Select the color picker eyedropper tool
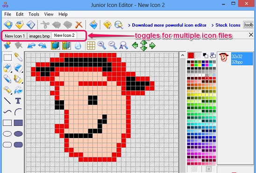256x173 pixels. tap(18, 57)
